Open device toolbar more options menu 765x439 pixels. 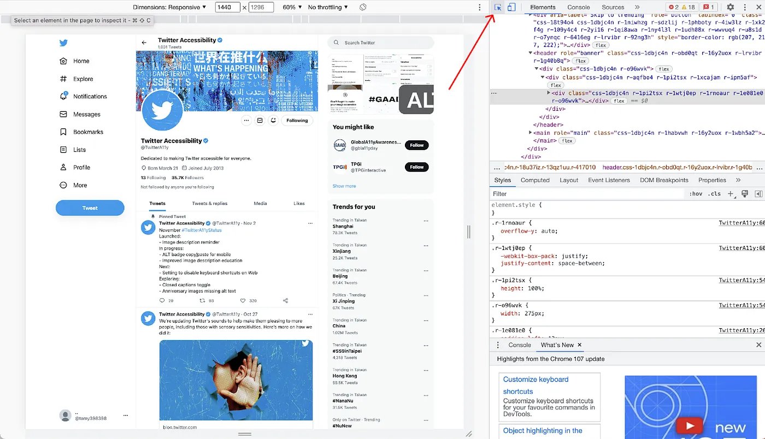click(480, 7)
